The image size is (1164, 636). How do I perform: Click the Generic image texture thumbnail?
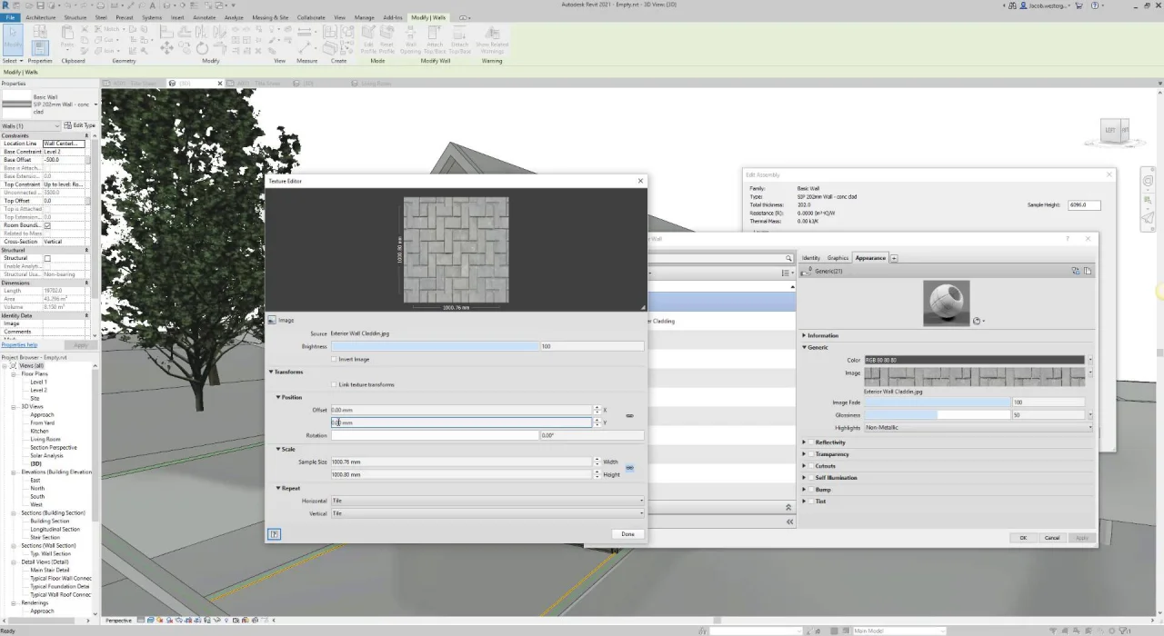click(975, 378)
